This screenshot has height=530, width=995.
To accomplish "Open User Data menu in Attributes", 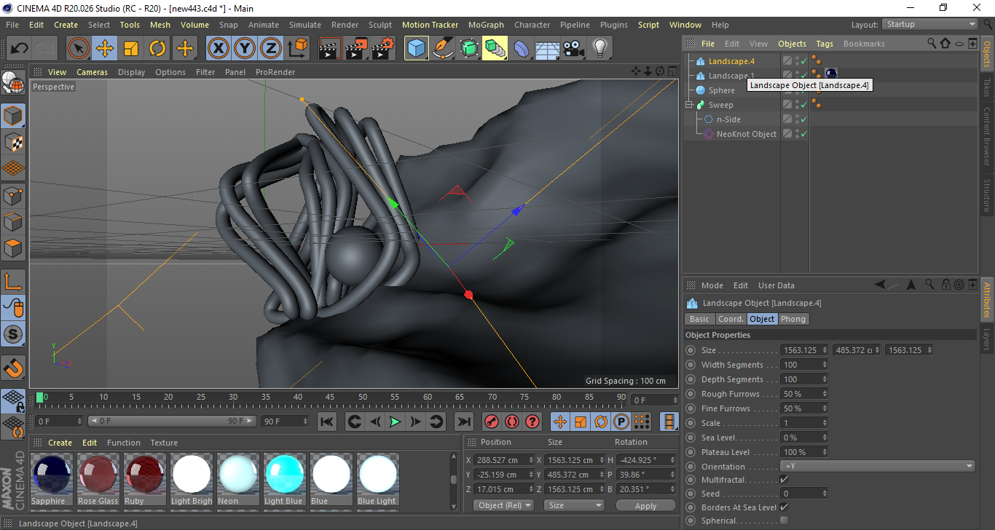I will pyautogui.click(x=776, y=285).
